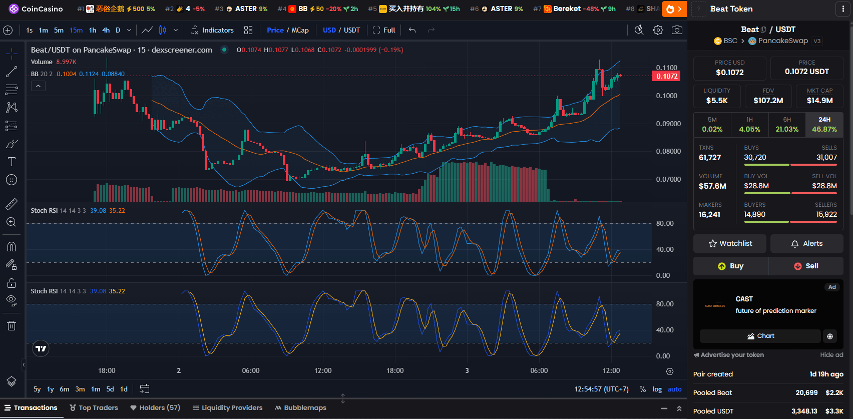Activate the magnet mode icon

tap(11, 247)
